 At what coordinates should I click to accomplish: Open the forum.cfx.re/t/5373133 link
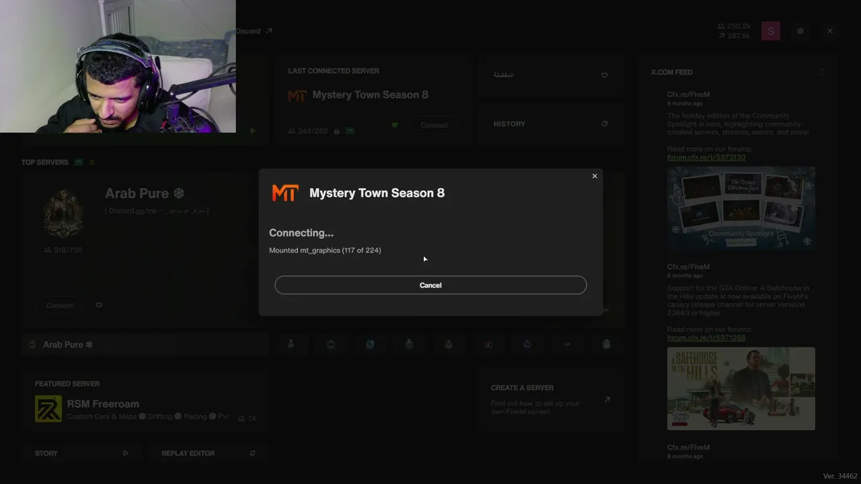coord(706,157)
